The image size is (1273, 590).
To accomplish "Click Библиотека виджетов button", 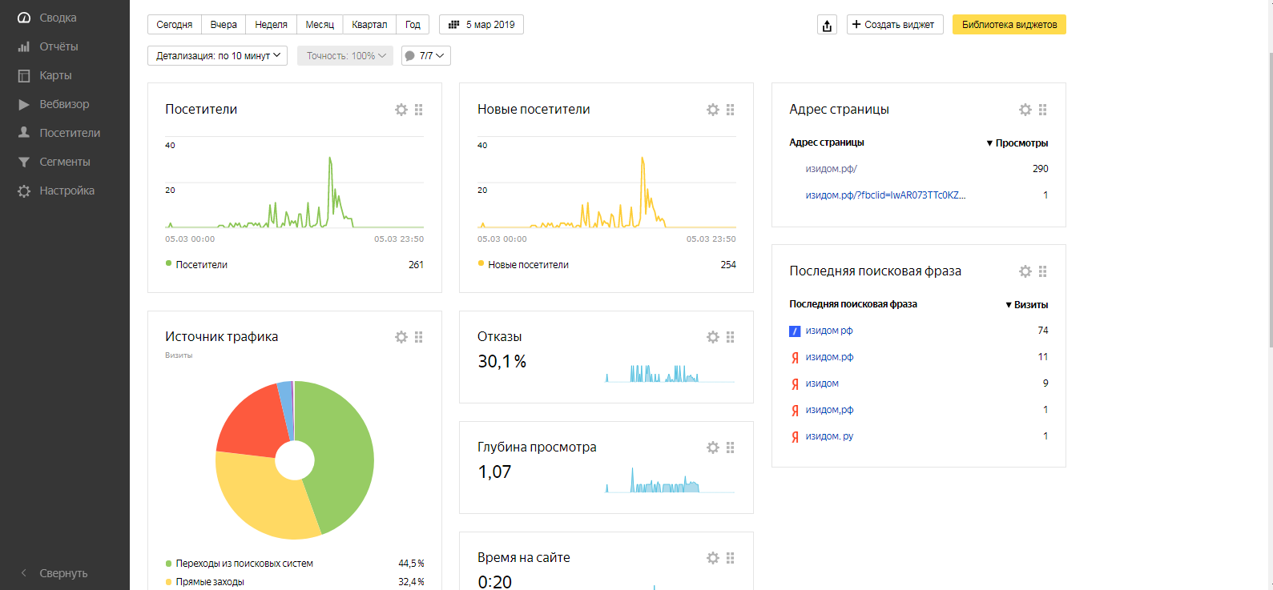I will tap(1009, 25).
